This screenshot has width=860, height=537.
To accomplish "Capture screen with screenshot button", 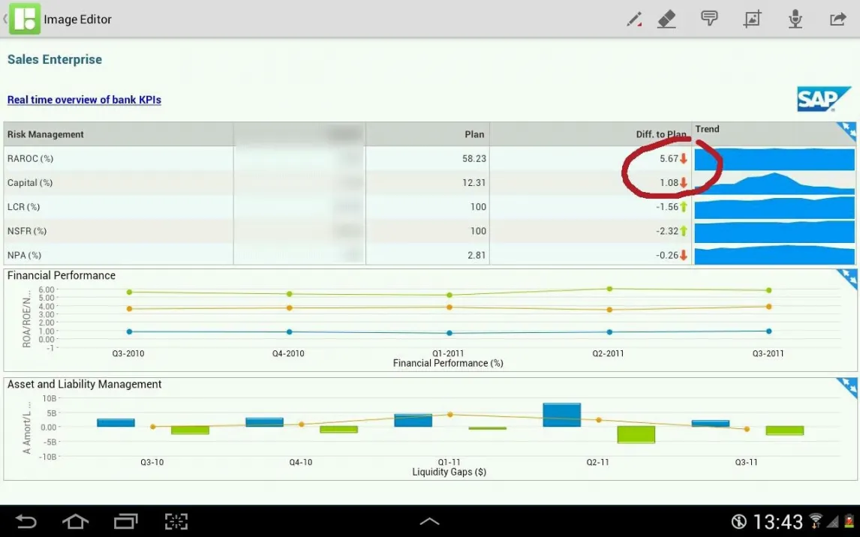I will pyautogui.click(x=176, y=521).
